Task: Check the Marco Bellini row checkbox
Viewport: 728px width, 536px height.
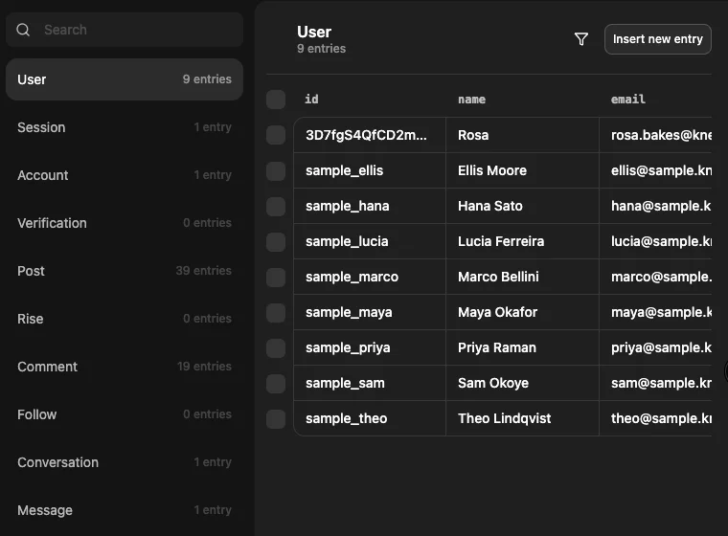Action: [x=276, y=277]
